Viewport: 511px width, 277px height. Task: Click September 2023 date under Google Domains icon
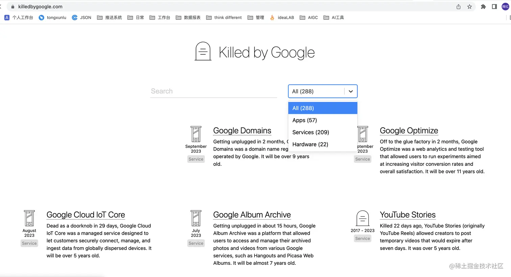coord(196,149)
